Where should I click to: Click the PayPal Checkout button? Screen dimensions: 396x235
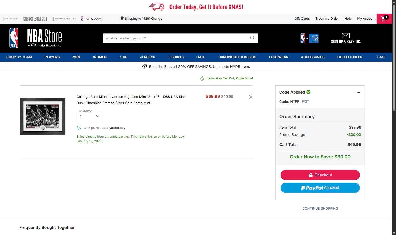[x=320, y=188]
